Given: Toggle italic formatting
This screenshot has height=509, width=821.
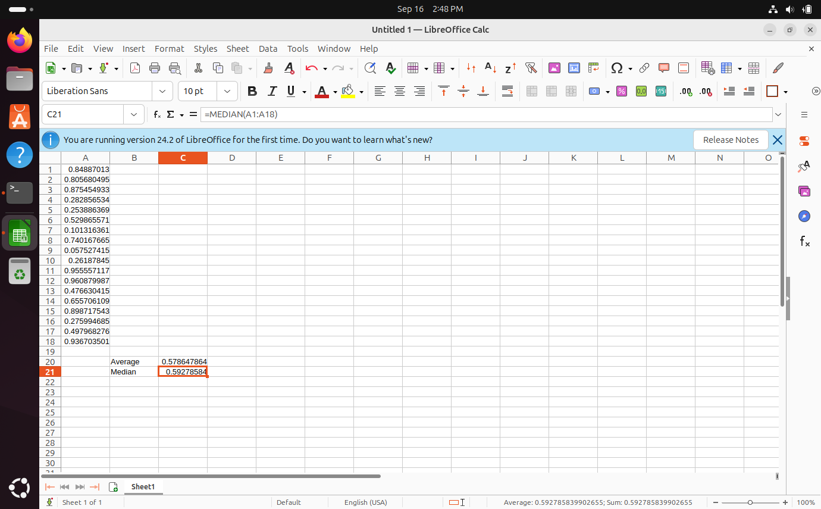Looking at the screenshot, I should pyautogui.click(x=272, y=91).
